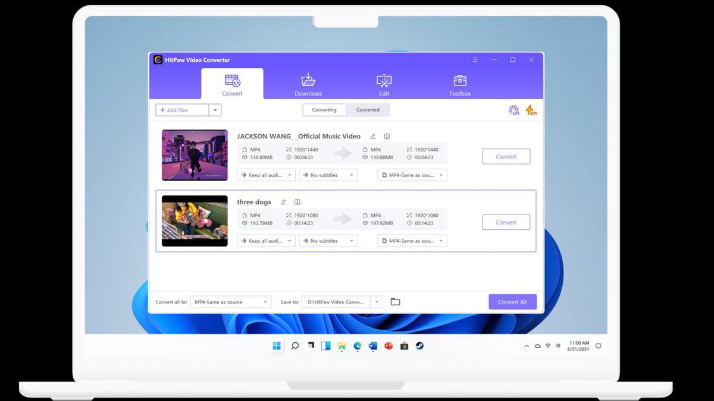This screenshot has height=401, width=714.
Task: Open the hamburger menu in the title bar
Action: coord(475,59)
